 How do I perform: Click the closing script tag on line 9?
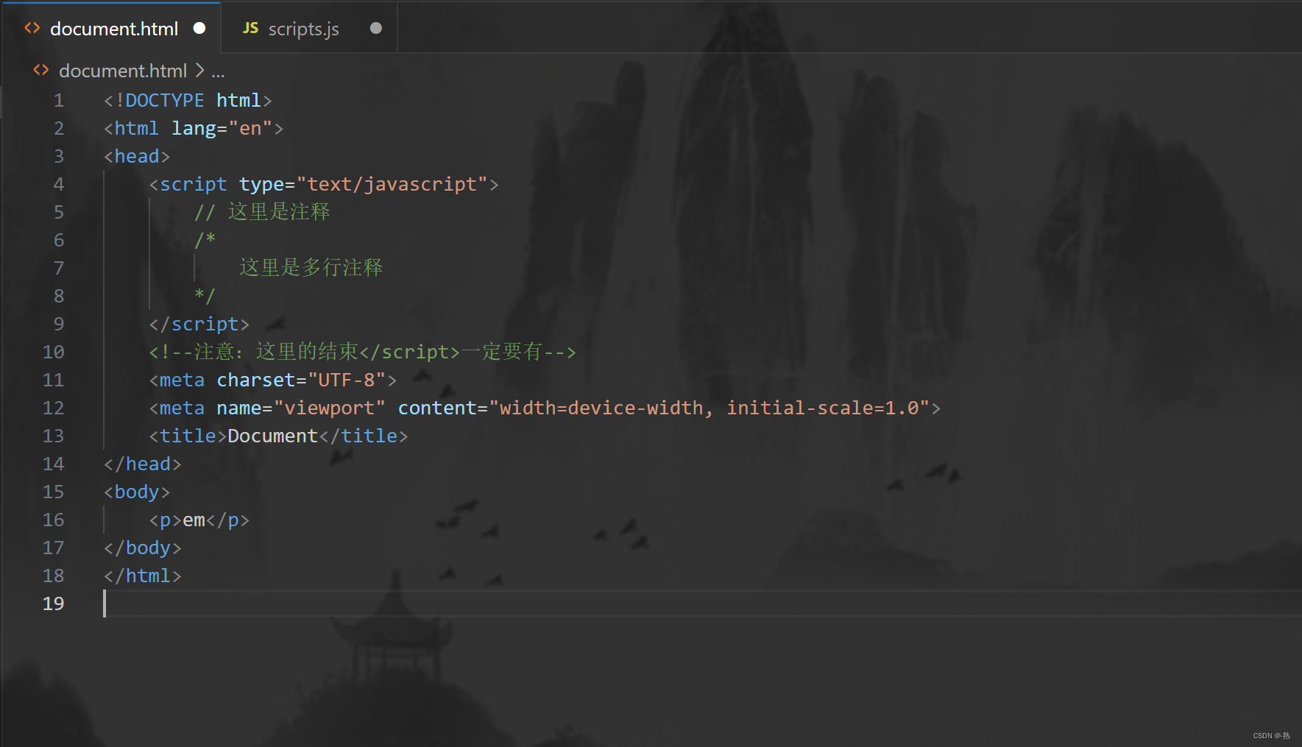click(199, 324)
